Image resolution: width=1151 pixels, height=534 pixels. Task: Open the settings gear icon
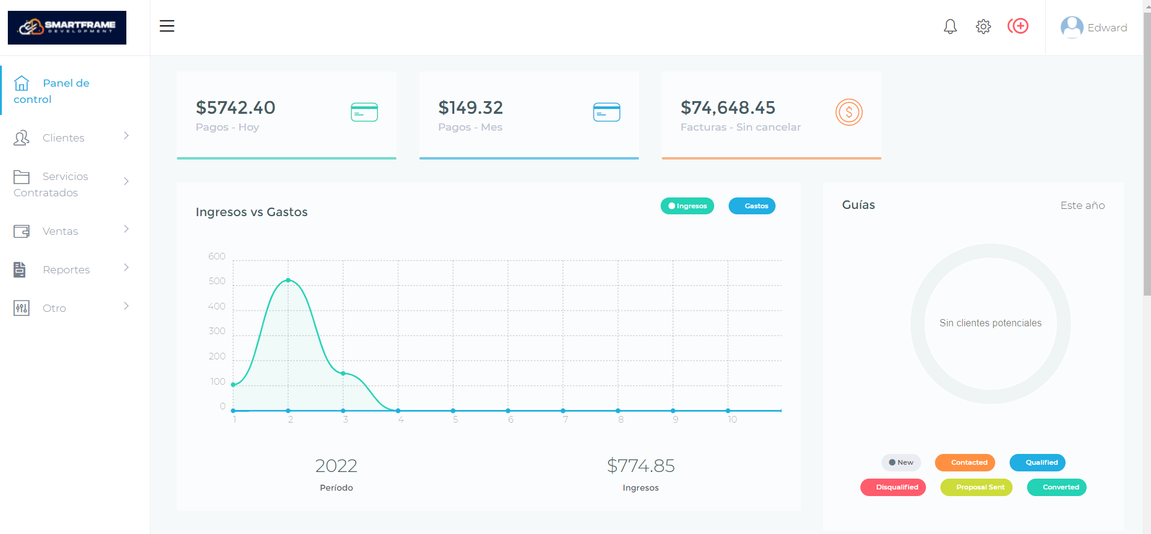pyautogui.click(x=983, y=26)
